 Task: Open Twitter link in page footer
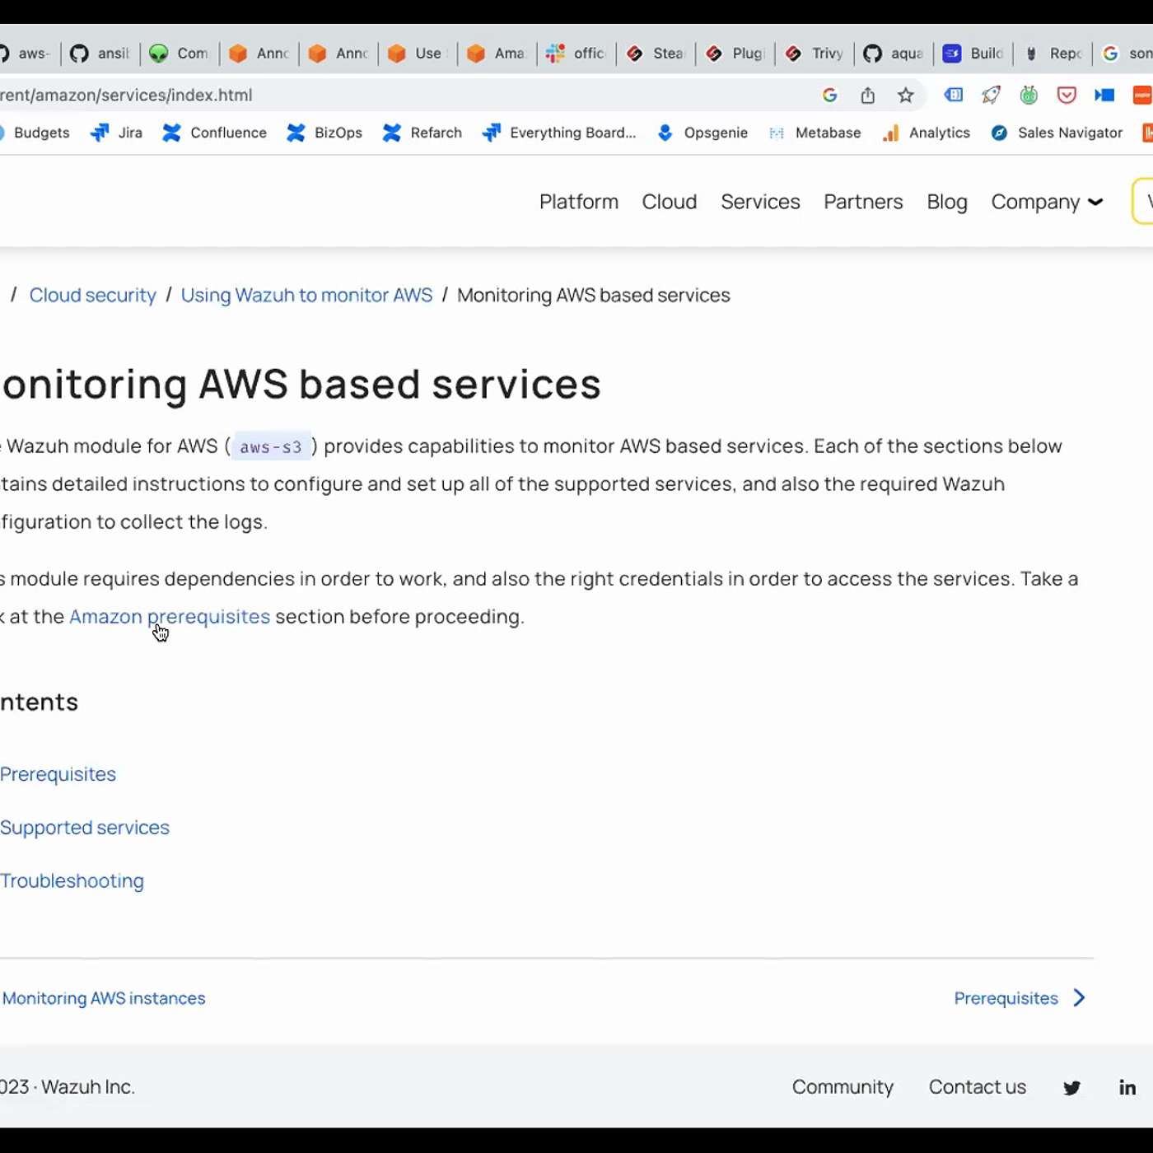pyautogui.click(x=1071, y=1088)
